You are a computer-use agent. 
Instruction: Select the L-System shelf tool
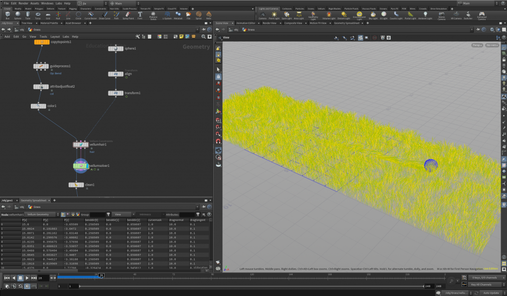point(167,15)
